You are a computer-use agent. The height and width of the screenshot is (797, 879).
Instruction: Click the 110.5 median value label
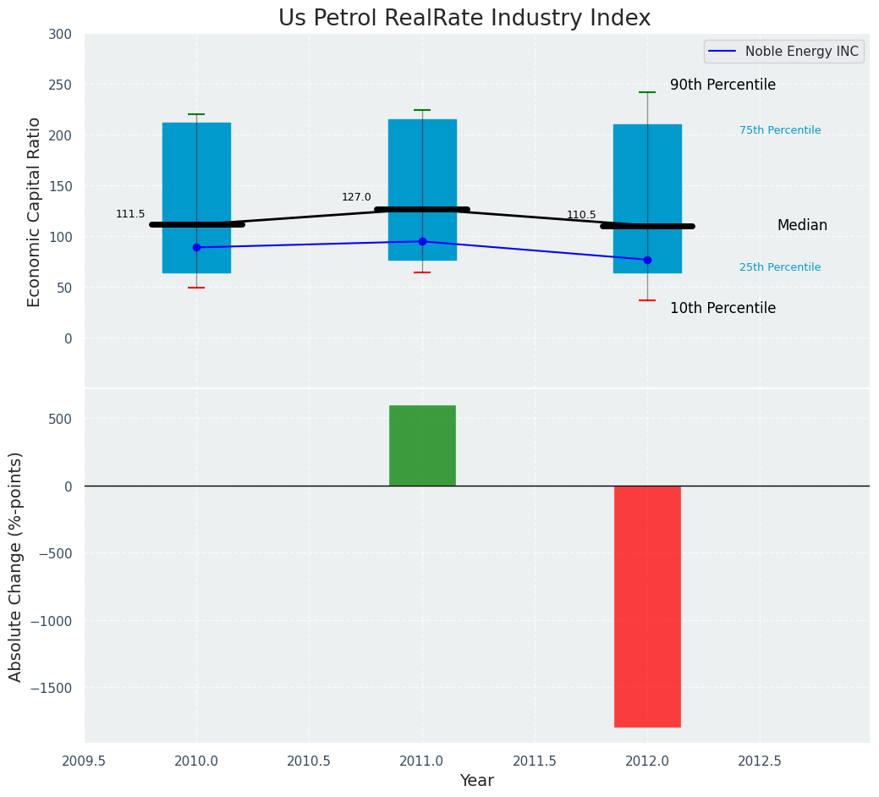(581, 216)
